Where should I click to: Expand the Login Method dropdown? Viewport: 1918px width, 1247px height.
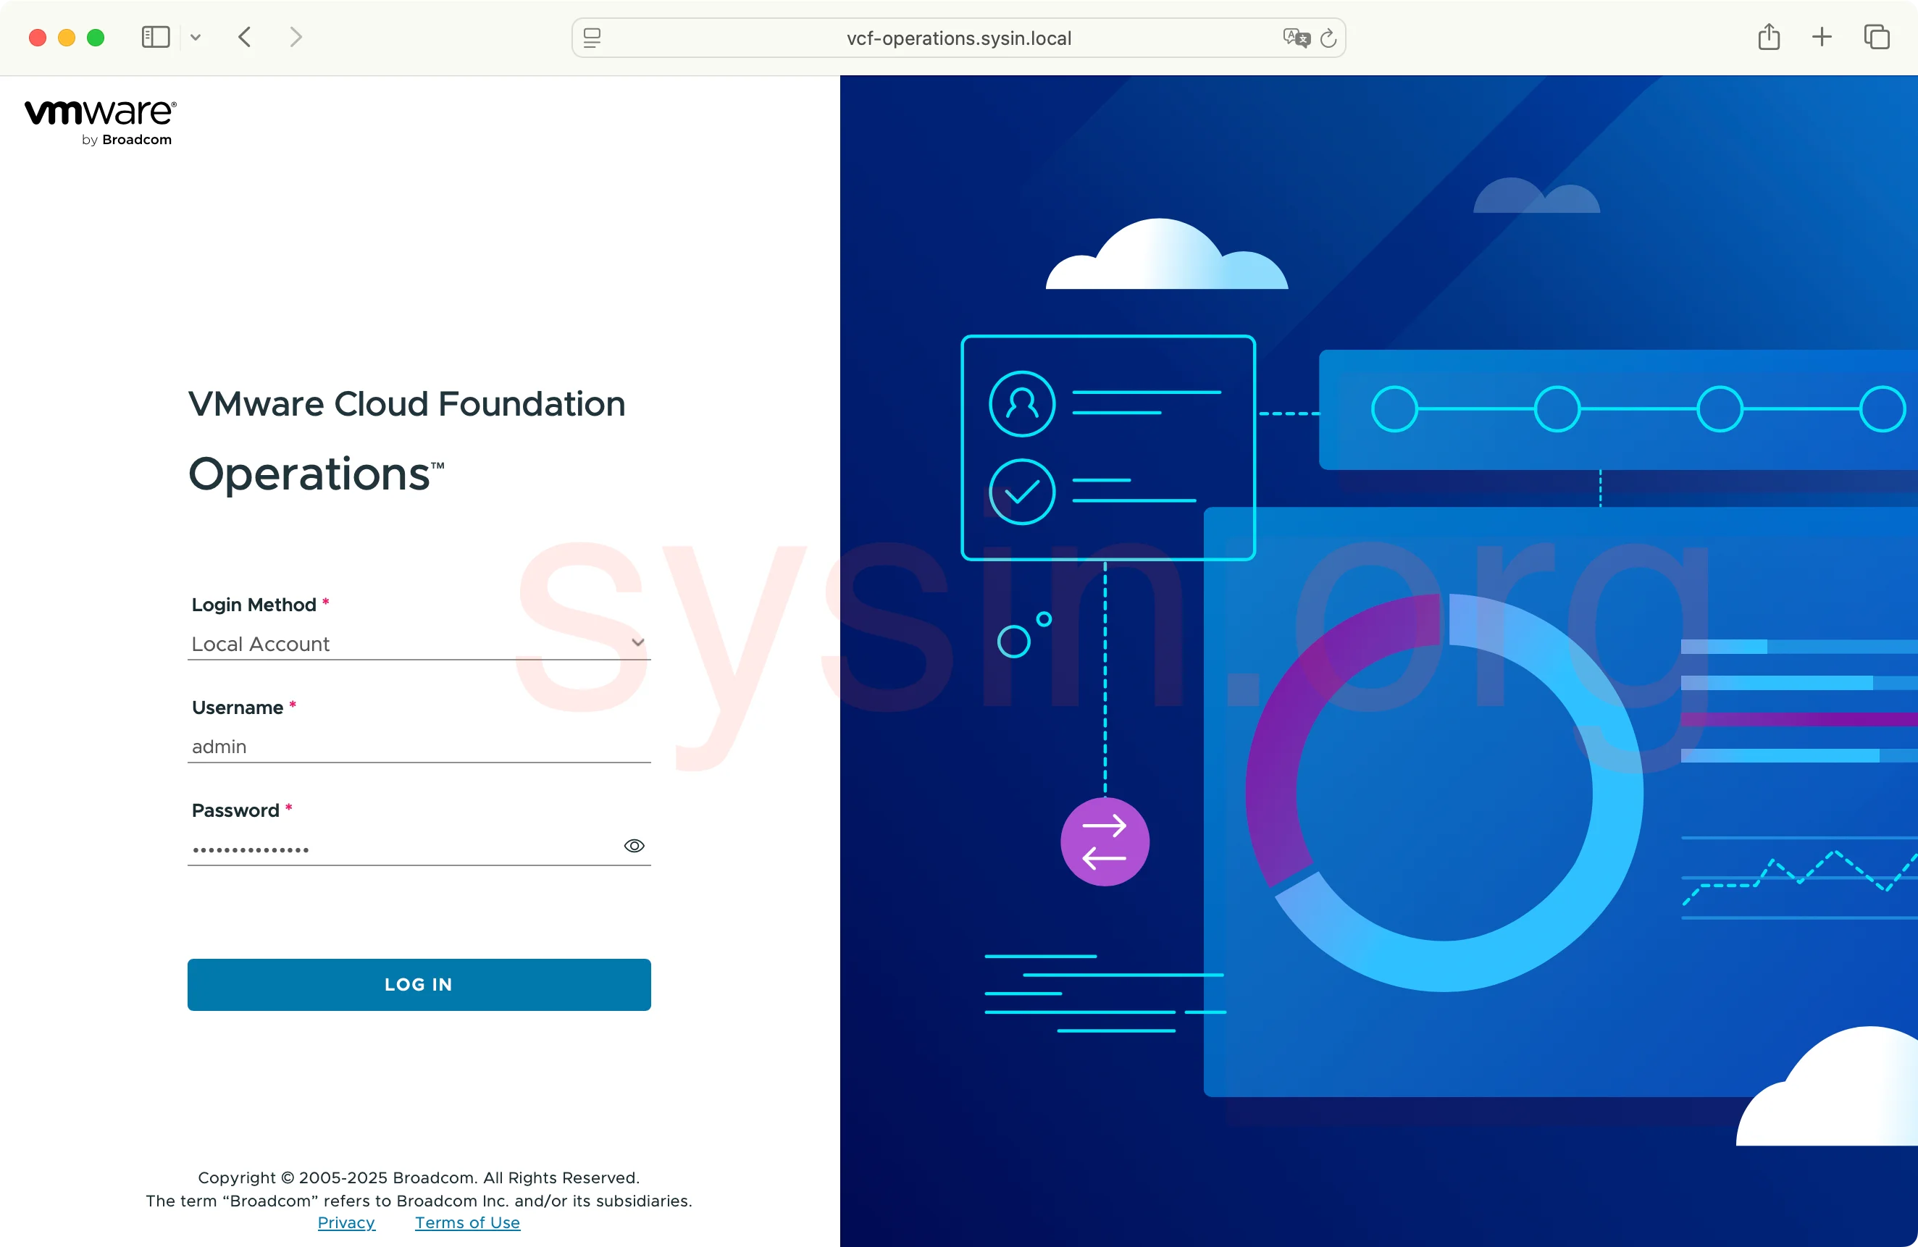point(403,644)
